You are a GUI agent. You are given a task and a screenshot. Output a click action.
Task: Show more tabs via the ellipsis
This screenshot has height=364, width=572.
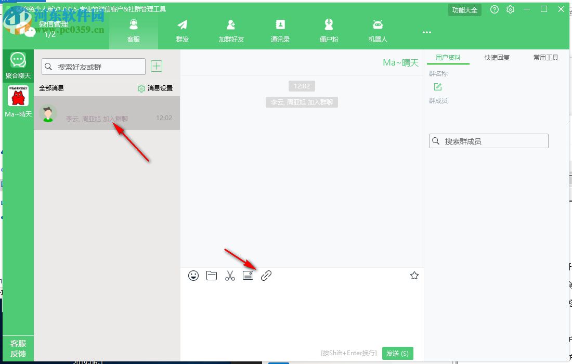coord(427,32)
